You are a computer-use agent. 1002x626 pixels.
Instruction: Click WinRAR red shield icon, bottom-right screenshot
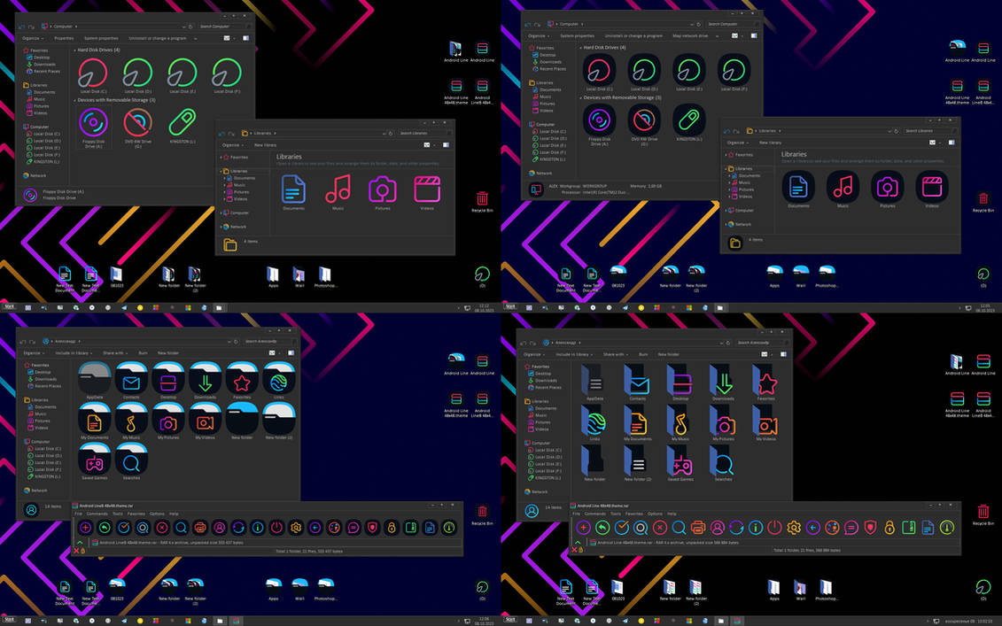[870, 528]
